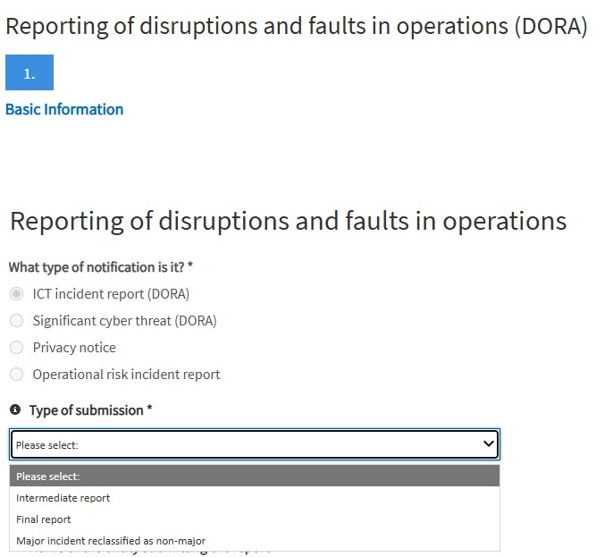Click the info icon beside Type of submission
613x557 pixels.
pos(15,410)
